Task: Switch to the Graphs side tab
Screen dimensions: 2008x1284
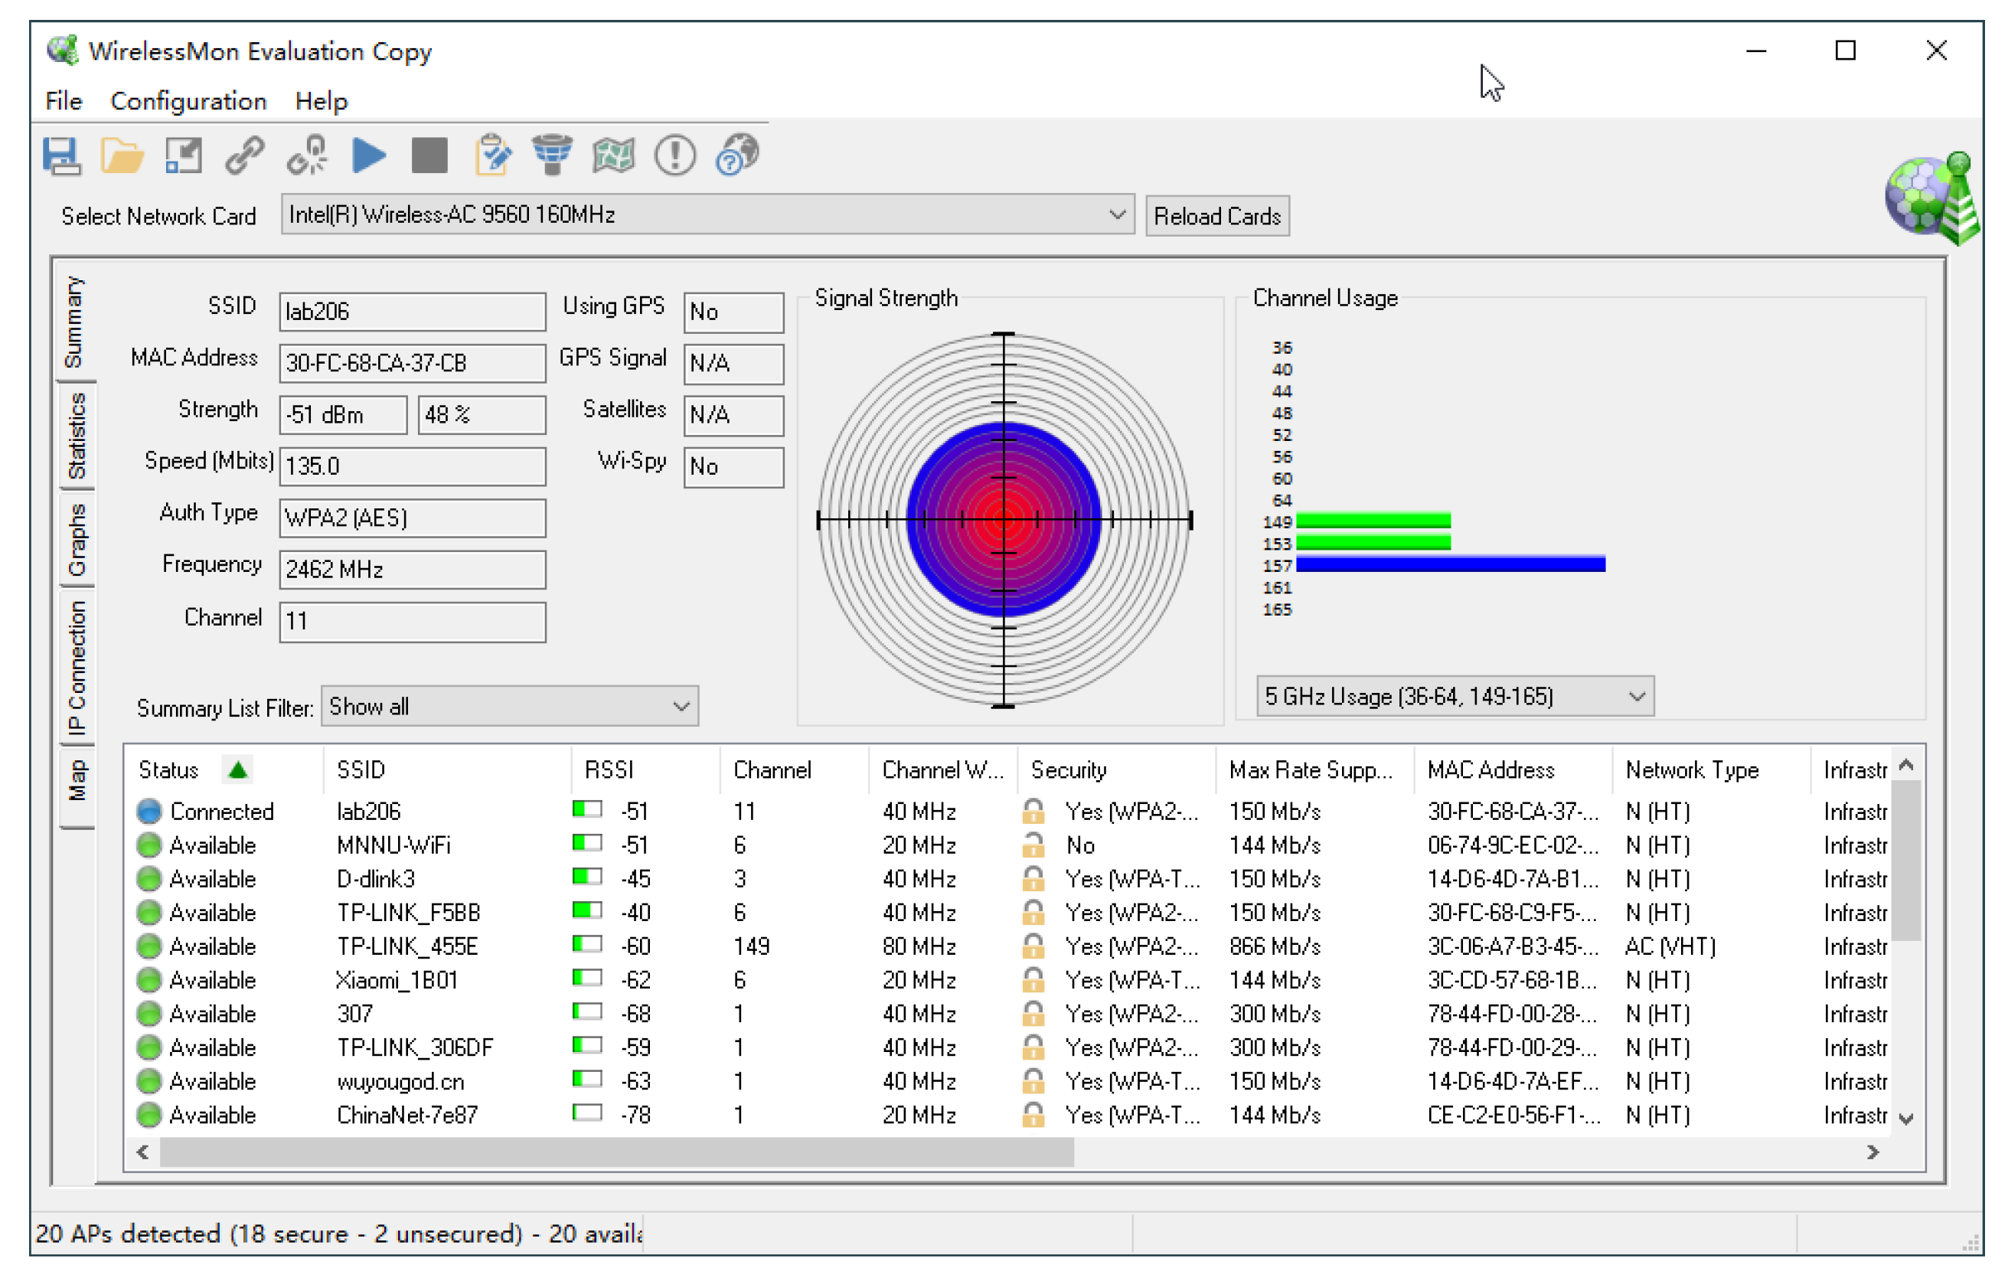Action: pyautogui.click(x=76, y=541)
